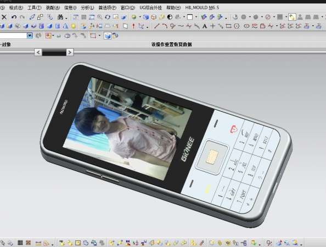This screenshot has height=247, width=326.
Task: Click the blue cone feature icon
Action: (65, 26)
